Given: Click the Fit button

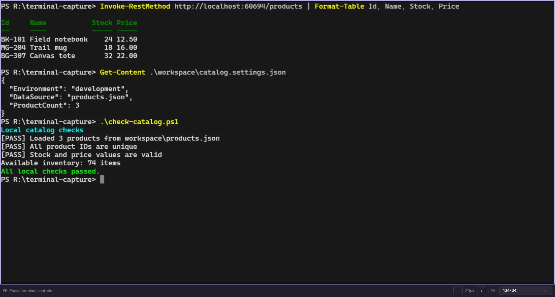Looking at the screenshot, I should [x=493, y=291].
